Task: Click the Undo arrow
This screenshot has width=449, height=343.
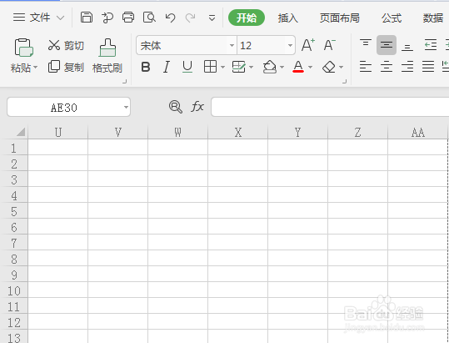Action: point(171,18)
